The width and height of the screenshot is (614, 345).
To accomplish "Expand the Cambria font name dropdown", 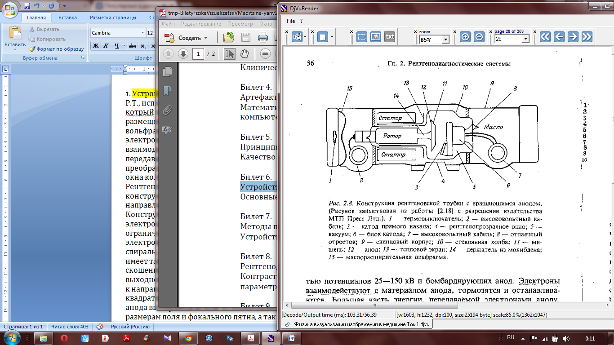I will click(x=142, y=33).
